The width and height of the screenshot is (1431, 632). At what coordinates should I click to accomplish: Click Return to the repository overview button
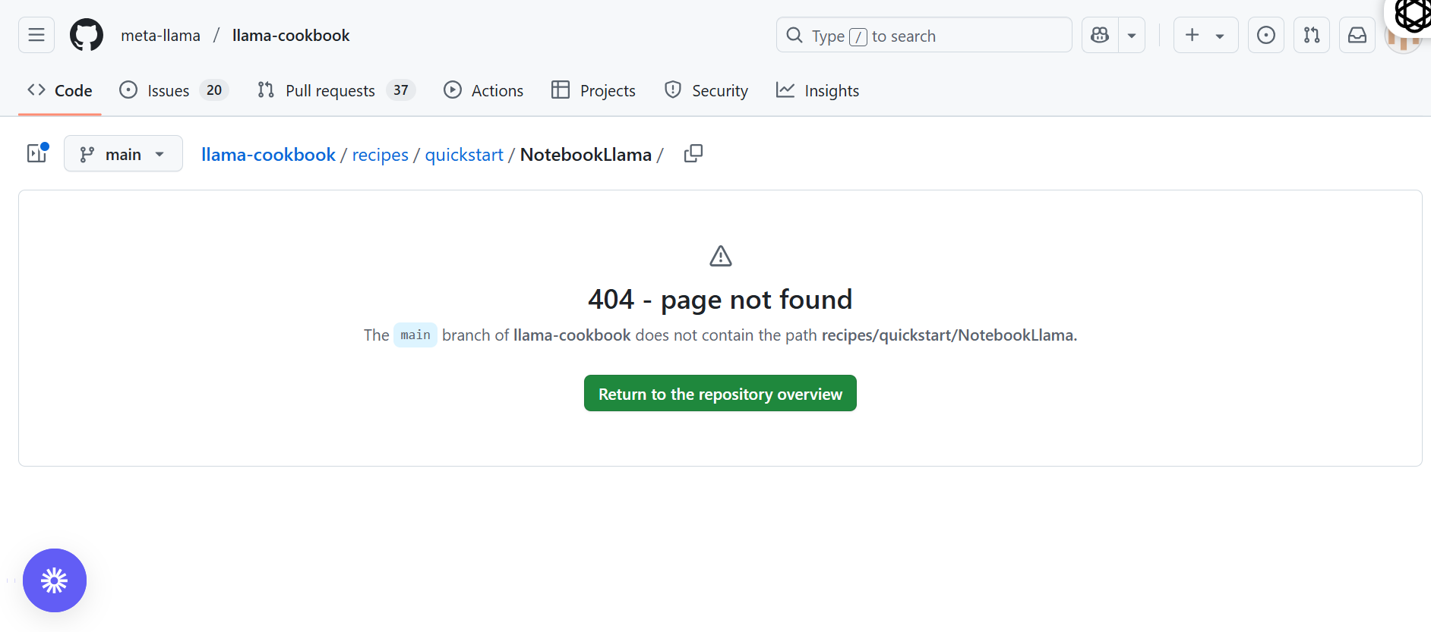click(x=720, y=393)
